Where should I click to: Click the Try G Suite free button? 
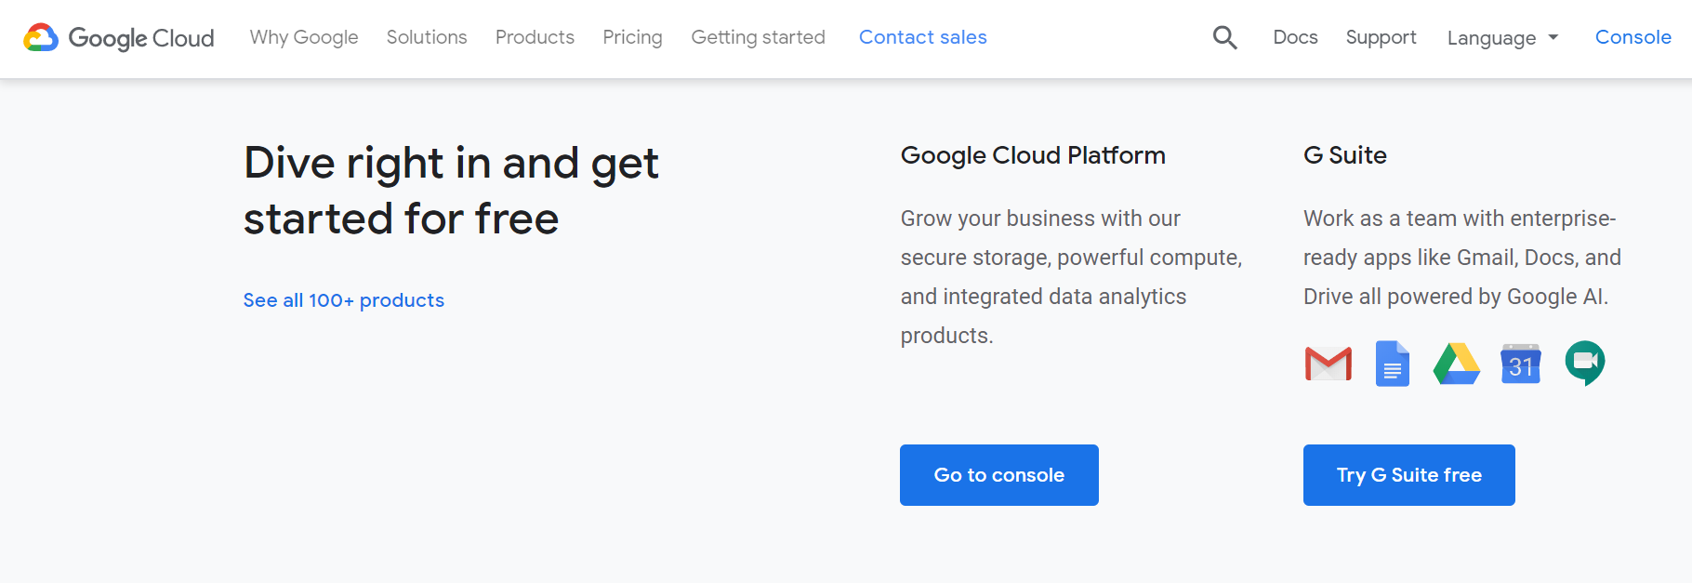pos(1409,475)
